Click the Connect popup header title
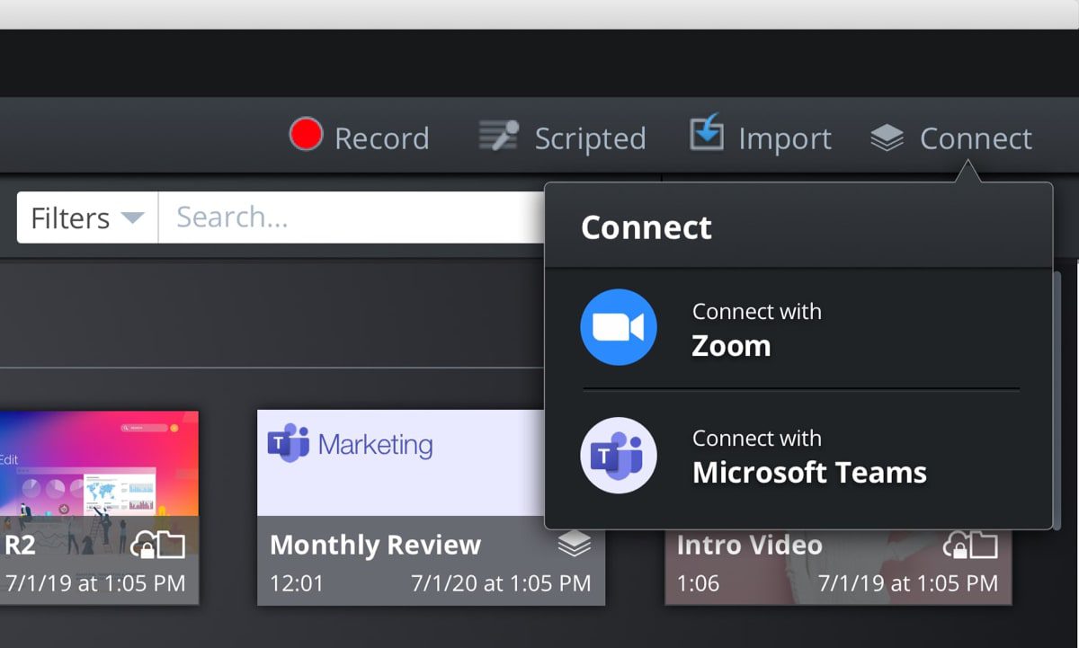The width and height of the screenshot is (1079, 648). 647,227
